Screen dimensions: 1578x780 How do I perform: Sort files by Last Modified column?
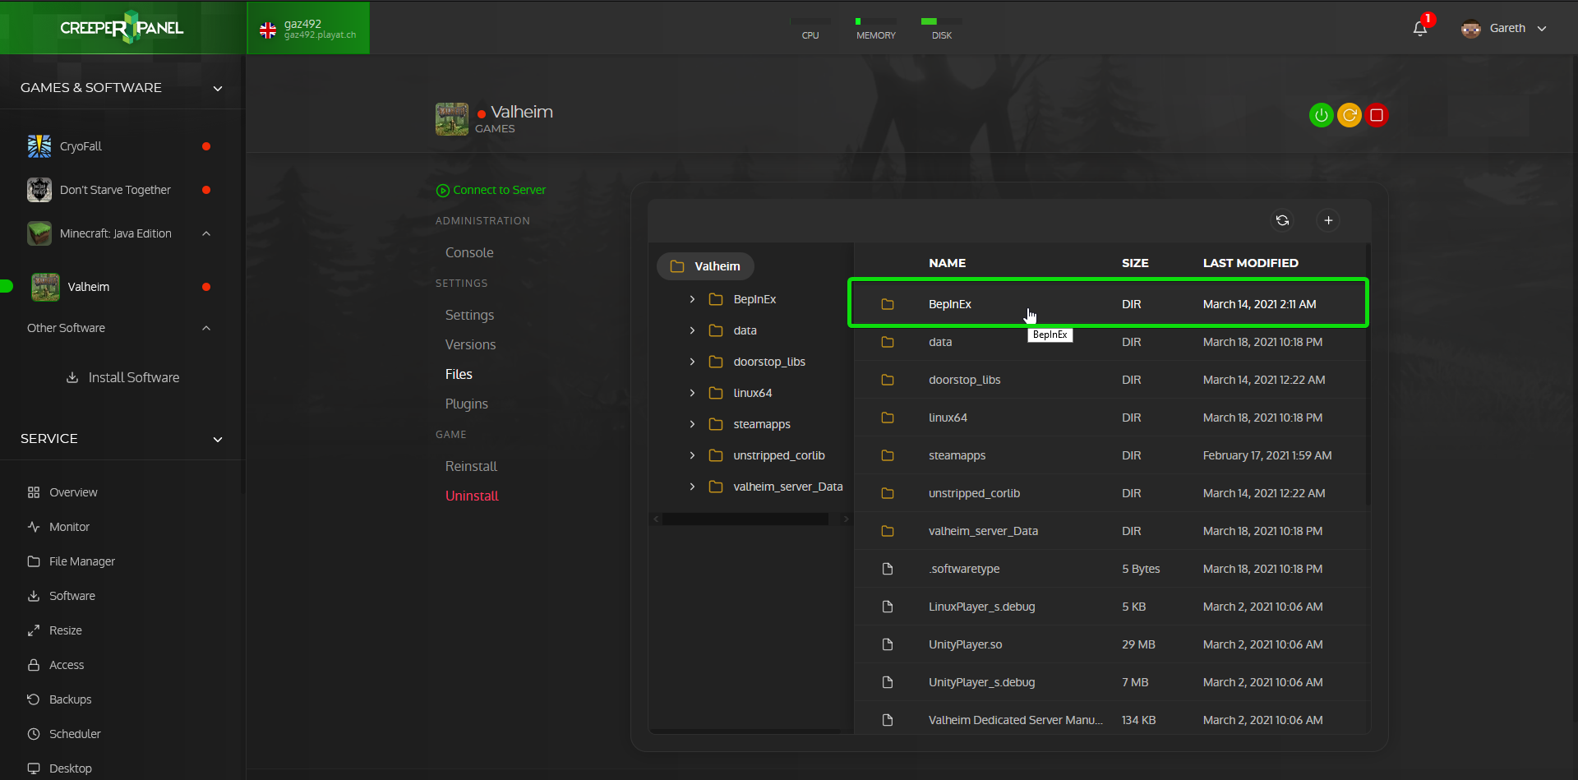1250,263
